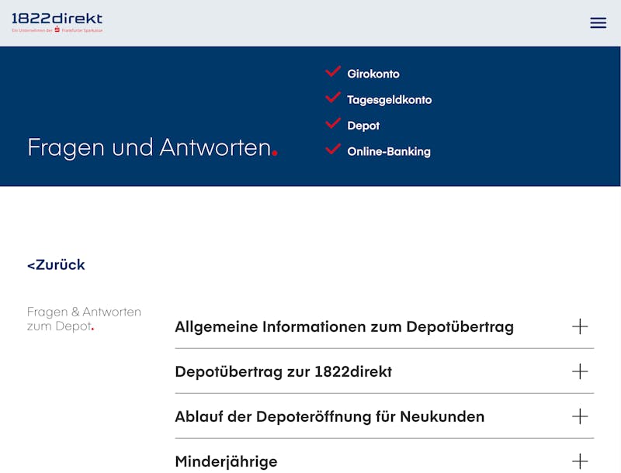Click the 'Allgemeine Informationen zum Depotübertrag' heading
The image size is (621, 473).
(x=344, y=327)
